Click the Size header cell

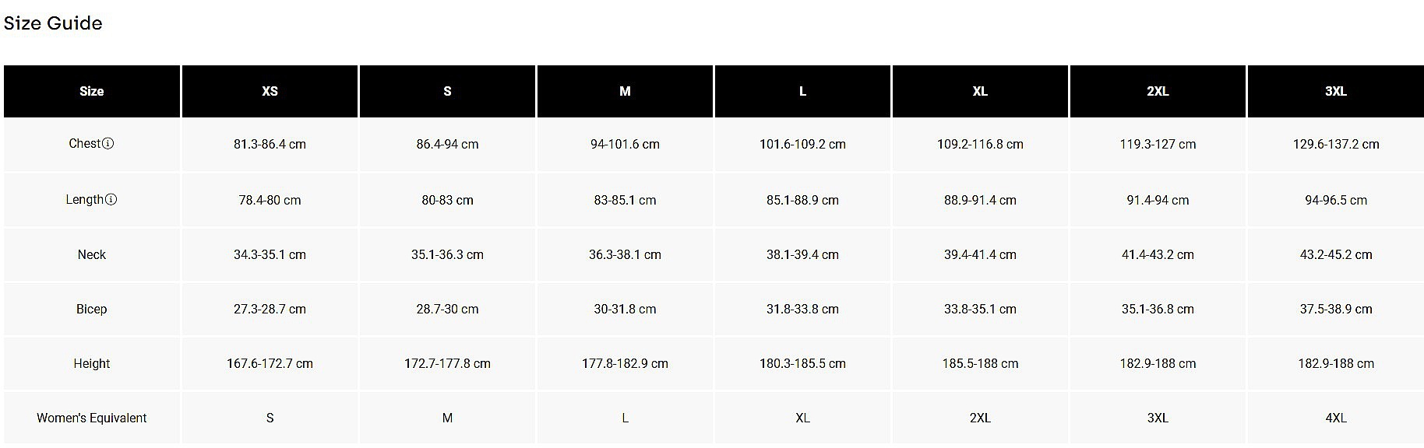(92, 92)
